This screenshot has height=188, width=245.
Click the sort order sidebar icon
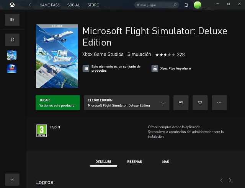click(x=12, y=40)
